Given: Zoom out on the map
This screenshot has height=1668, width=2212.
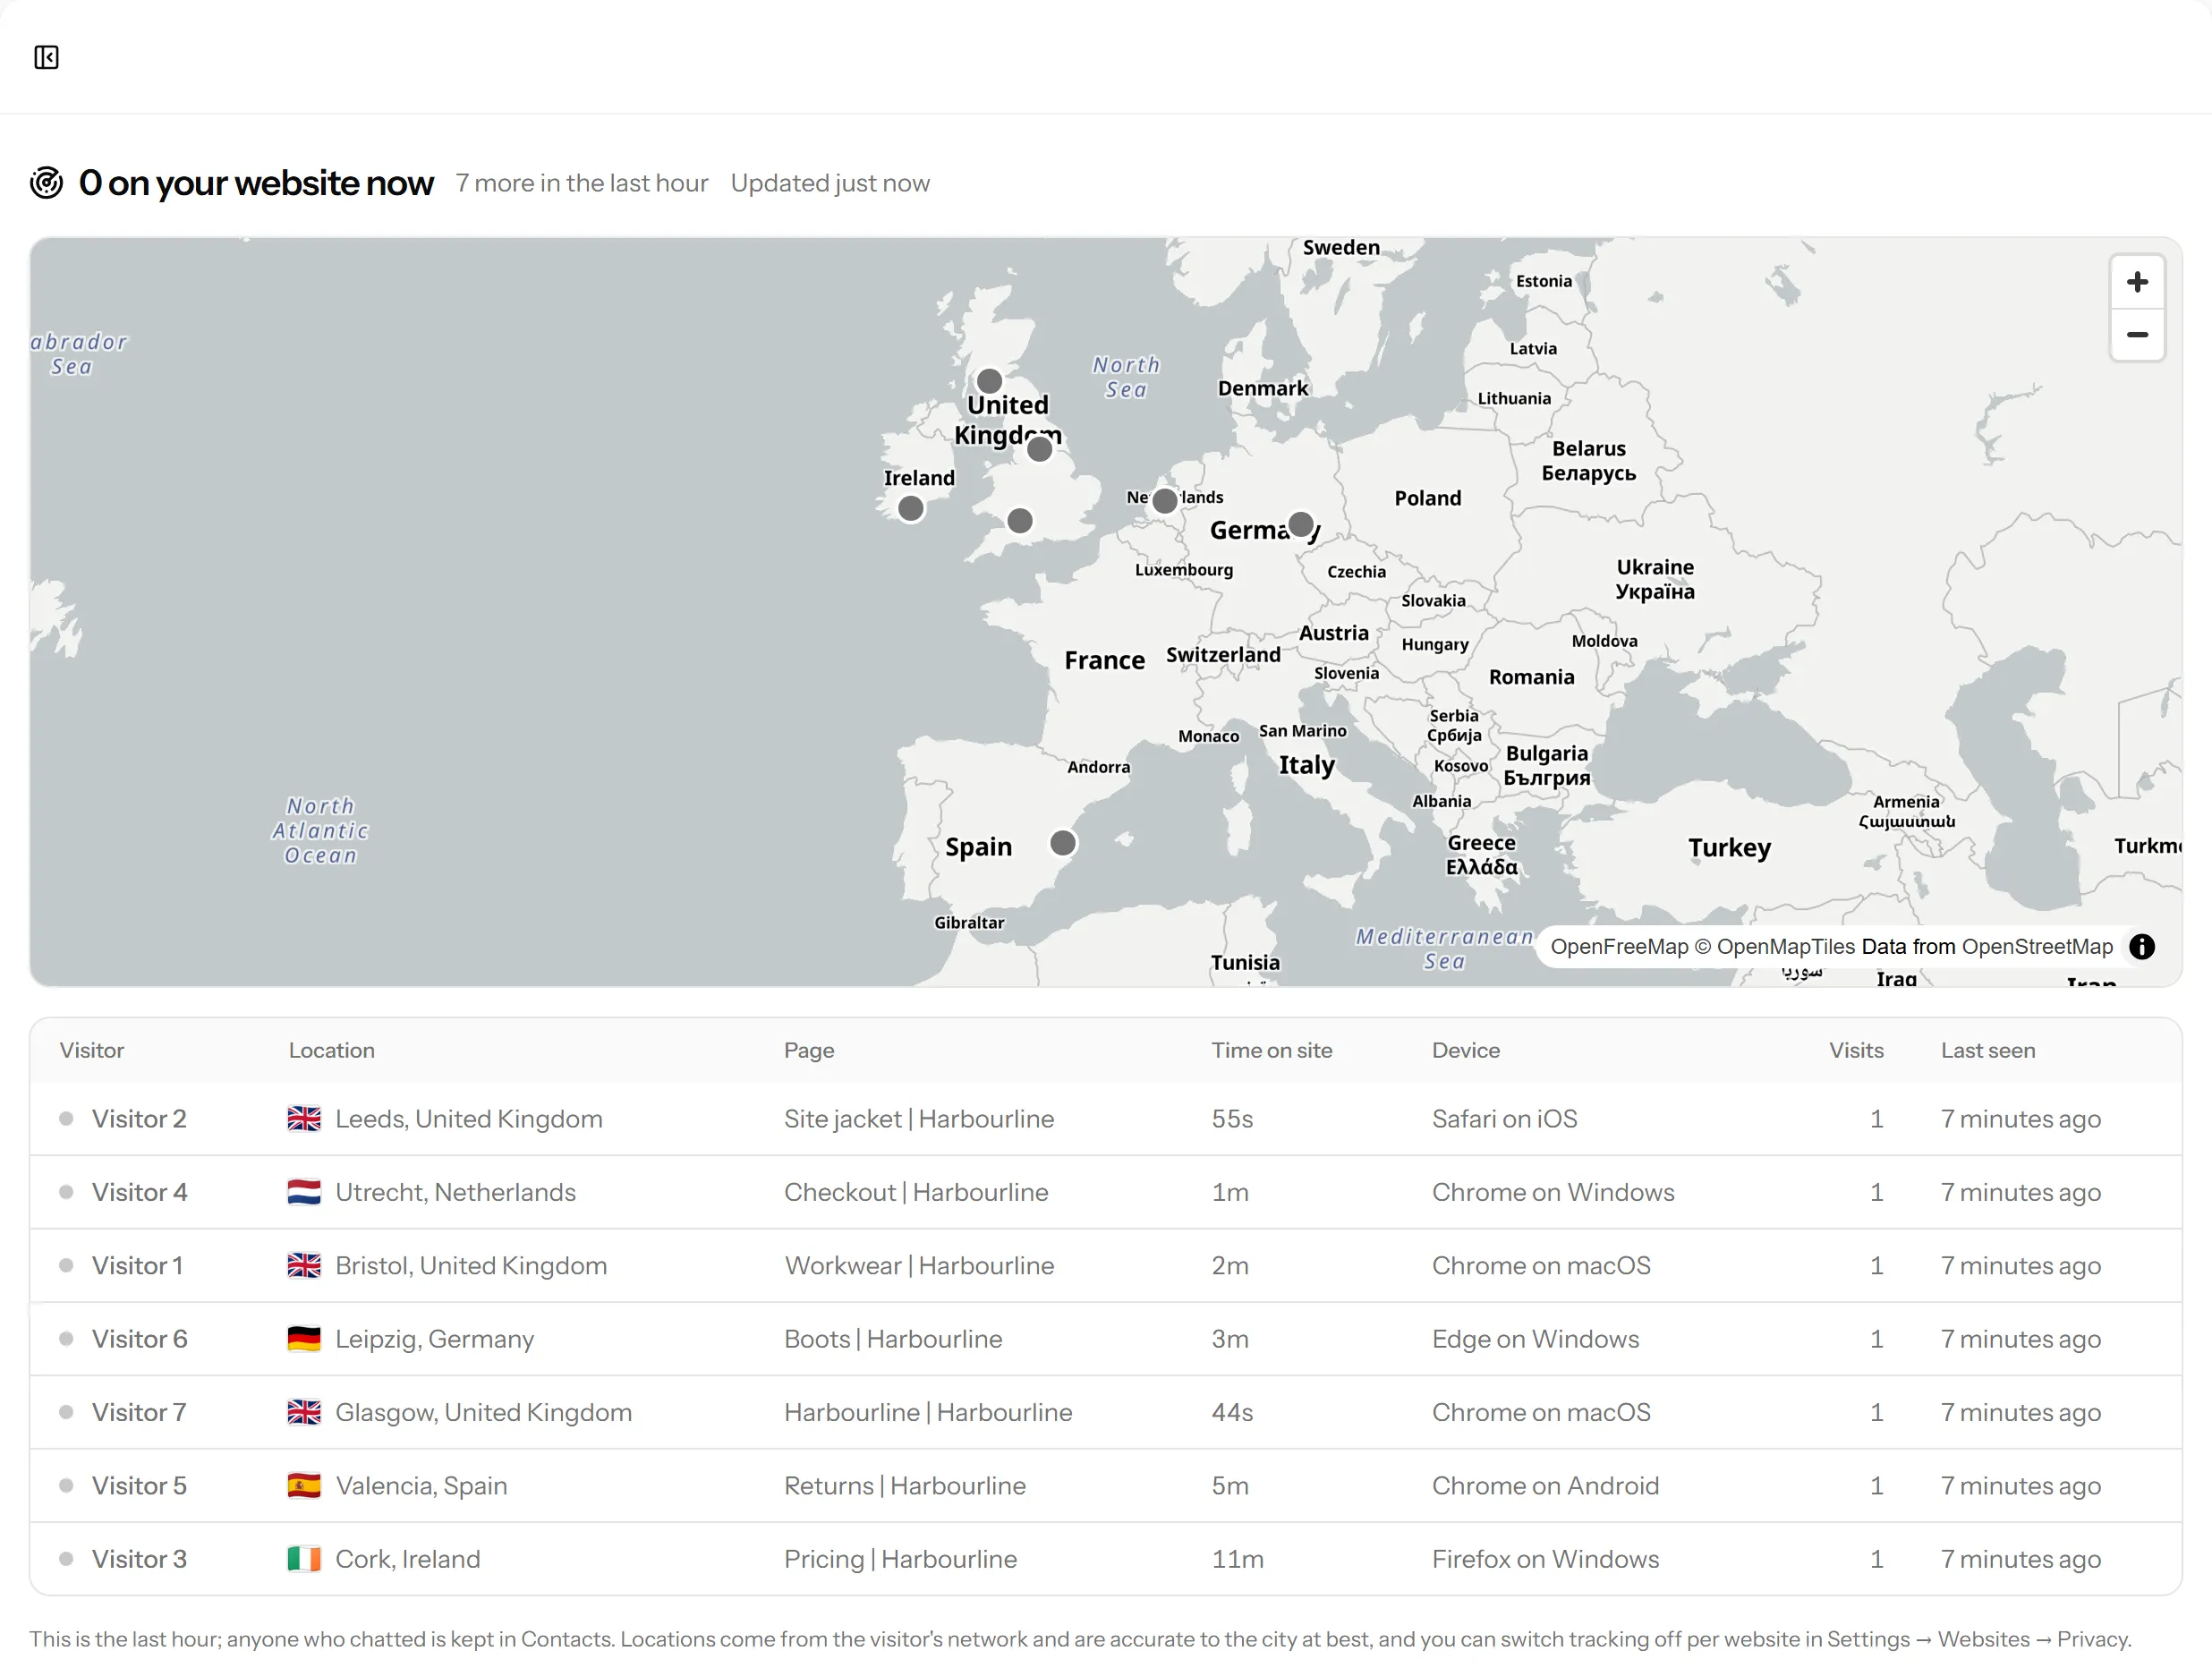Looking at the screenshot, I should [x=2137, y=335].
